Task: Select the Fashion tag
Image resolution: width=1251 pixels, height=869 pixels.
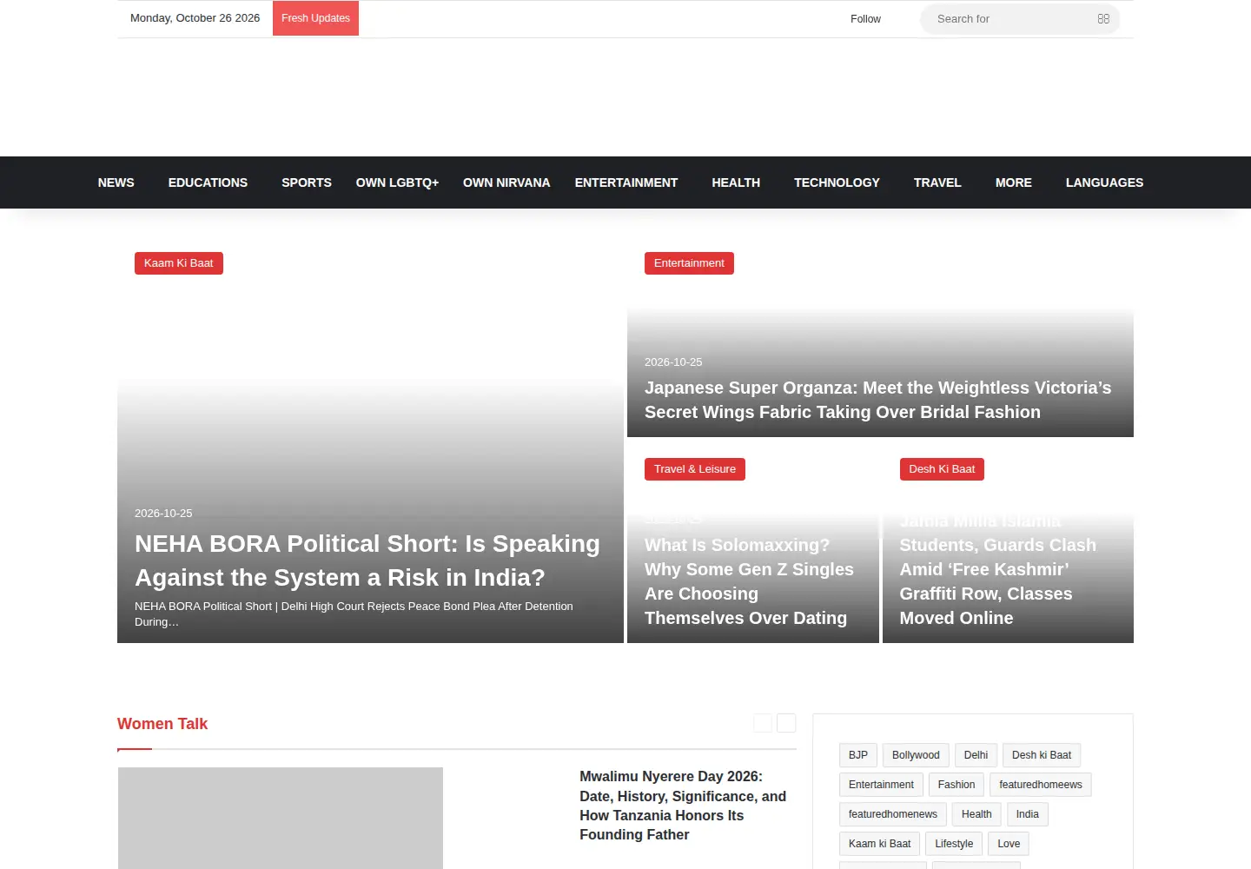Action: [956, 785]
